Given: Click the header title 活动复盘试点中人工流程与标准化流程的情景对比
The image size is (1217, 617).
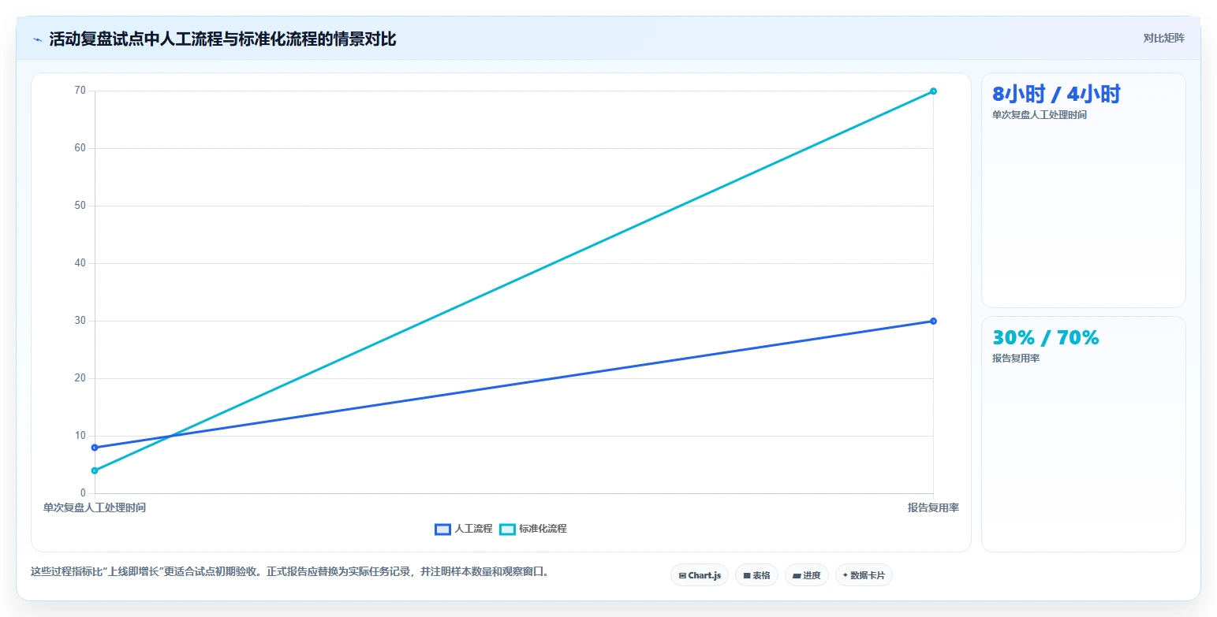Looking at the screenshot, I should tap(222, 39).
